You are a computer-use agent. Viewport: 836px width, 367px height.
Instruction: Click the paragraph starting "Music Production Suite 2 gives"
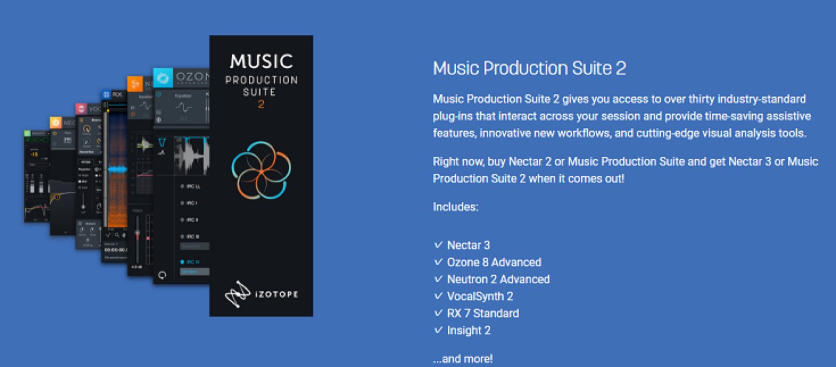coord(622,116)
